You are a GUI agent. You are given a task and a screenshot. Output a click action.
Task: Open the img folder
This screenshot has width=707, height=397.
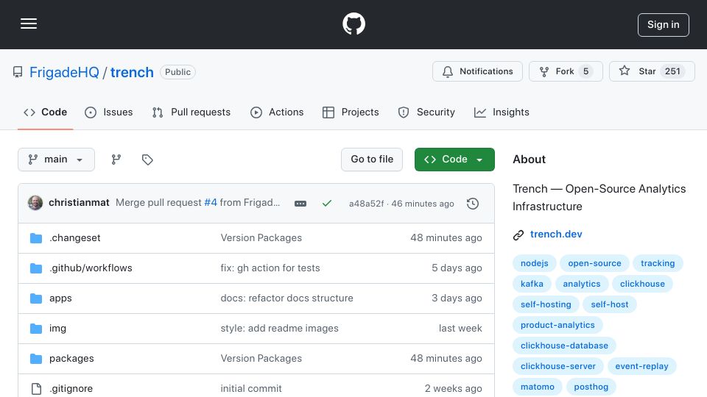[57, 328]
